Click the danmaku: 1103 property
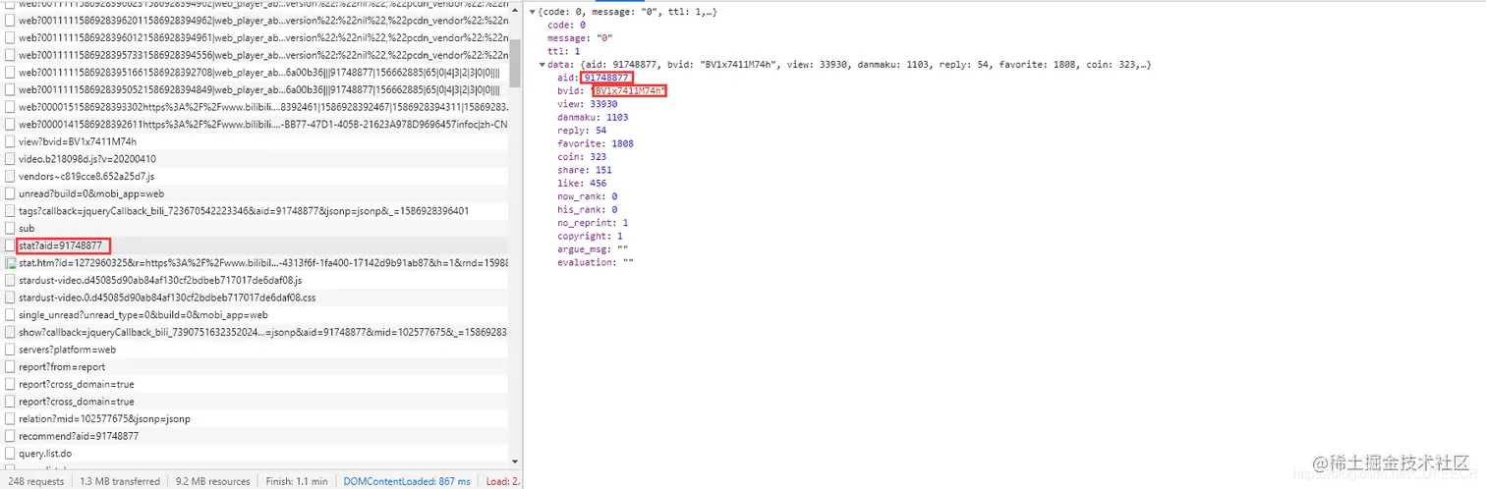Viewport: 1486px width, 489px height. pos(593,117)
